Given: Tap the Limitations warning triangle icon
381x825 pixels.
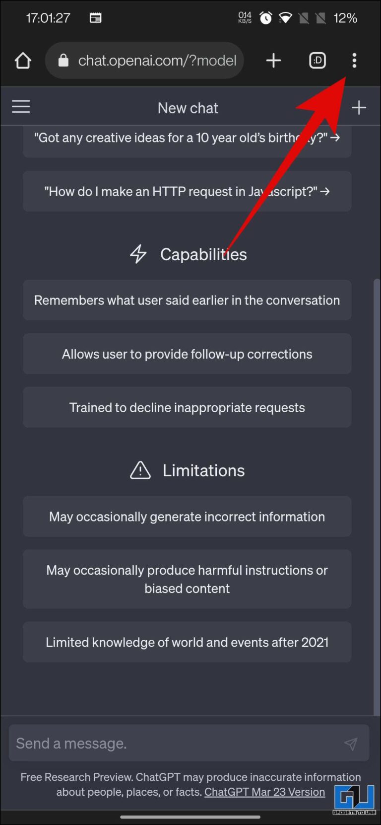Looking at the screenshot, I should pyautogui.click(x=139, y=470).
